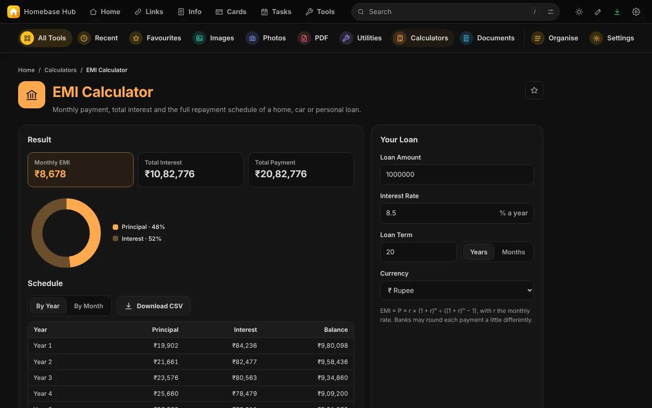This screenshot has height=408, width=652.
Task: Open the Recent tools category
Action: [x=98, y=38]
